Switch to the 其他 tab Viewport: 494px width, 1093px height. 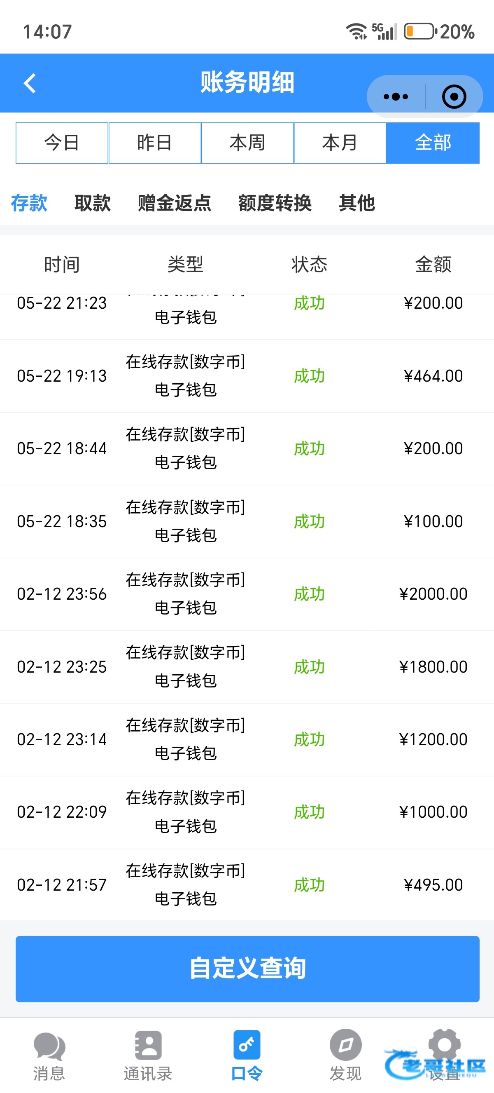357,203
